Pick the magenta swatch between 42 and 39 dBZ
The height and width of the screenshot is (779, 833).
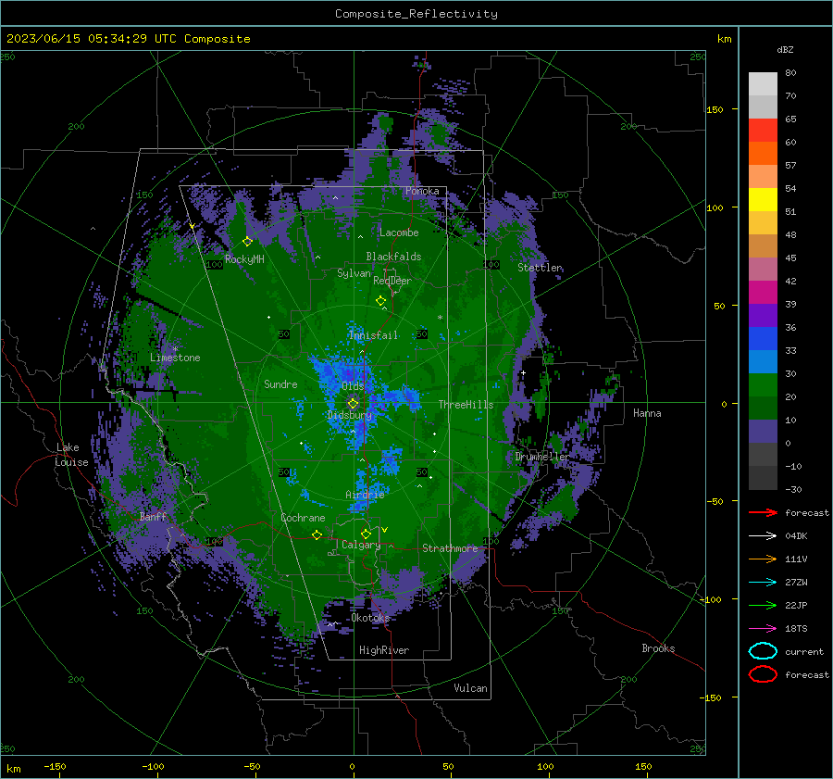(x=763, y=293)
